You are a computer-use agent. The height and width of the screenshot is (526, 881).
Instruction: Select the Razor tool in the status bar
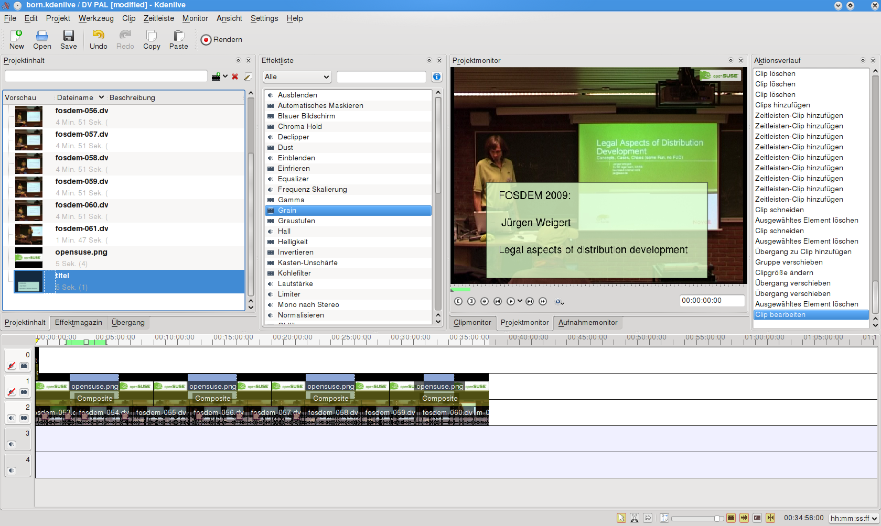point(634,518)
